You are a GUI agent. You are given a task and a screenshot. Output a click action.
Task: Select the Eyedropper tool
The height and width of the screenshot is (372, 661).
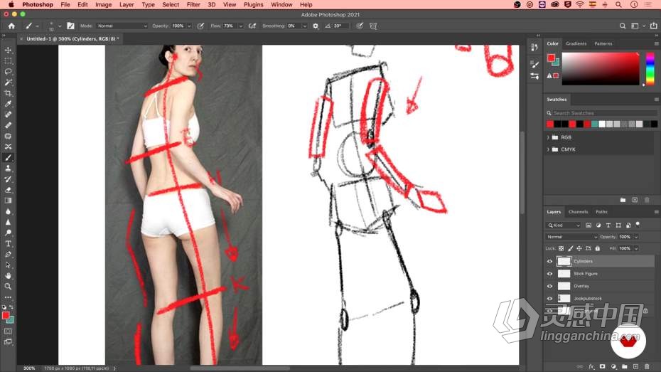click(x=8, y=104)
